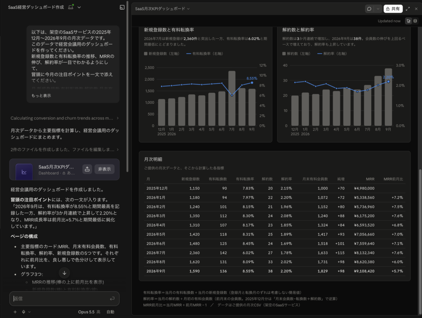The image size is (422, 318).
Task: Click the MRR前月比 column header
Action: coord(393,179)
